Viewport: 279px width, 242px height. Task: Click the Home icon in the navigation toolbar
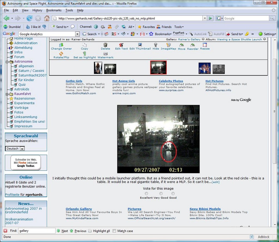pos(47,18)
